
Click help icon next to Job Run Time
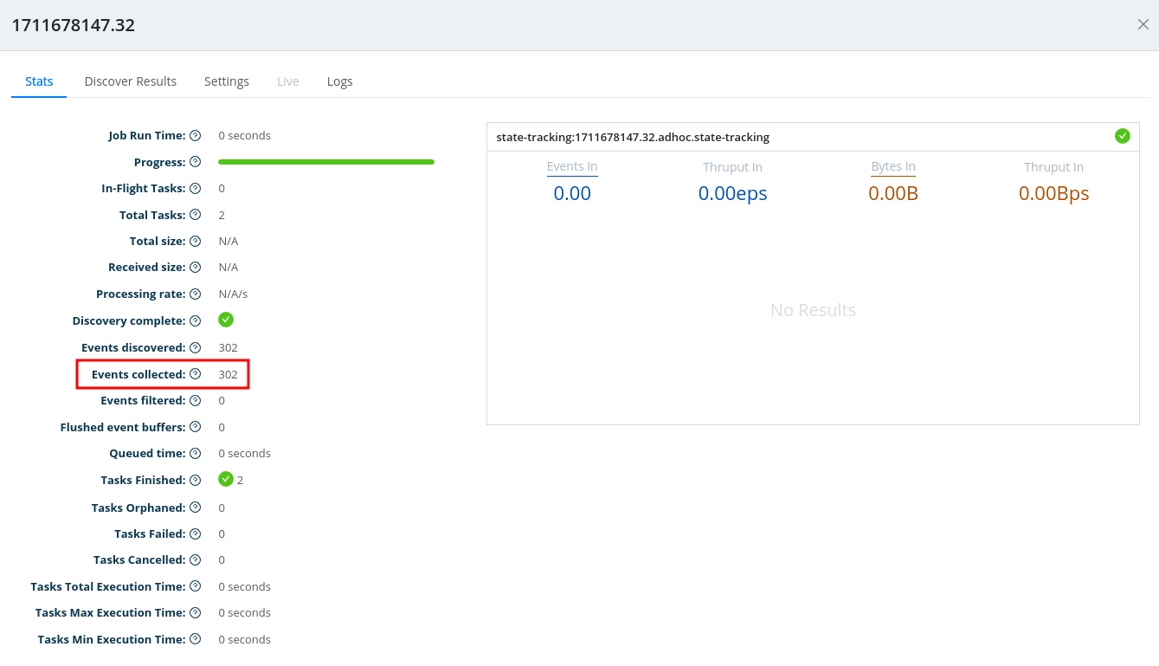[x=196, y=136]
